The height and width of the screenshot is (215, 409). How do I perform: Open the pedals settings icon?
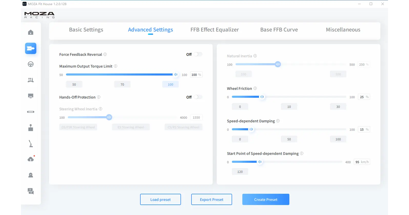(x=31, y=80)
